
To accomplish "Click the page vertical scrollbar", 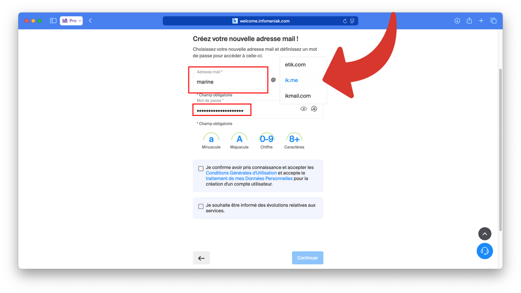I will (x=500, y=150).
